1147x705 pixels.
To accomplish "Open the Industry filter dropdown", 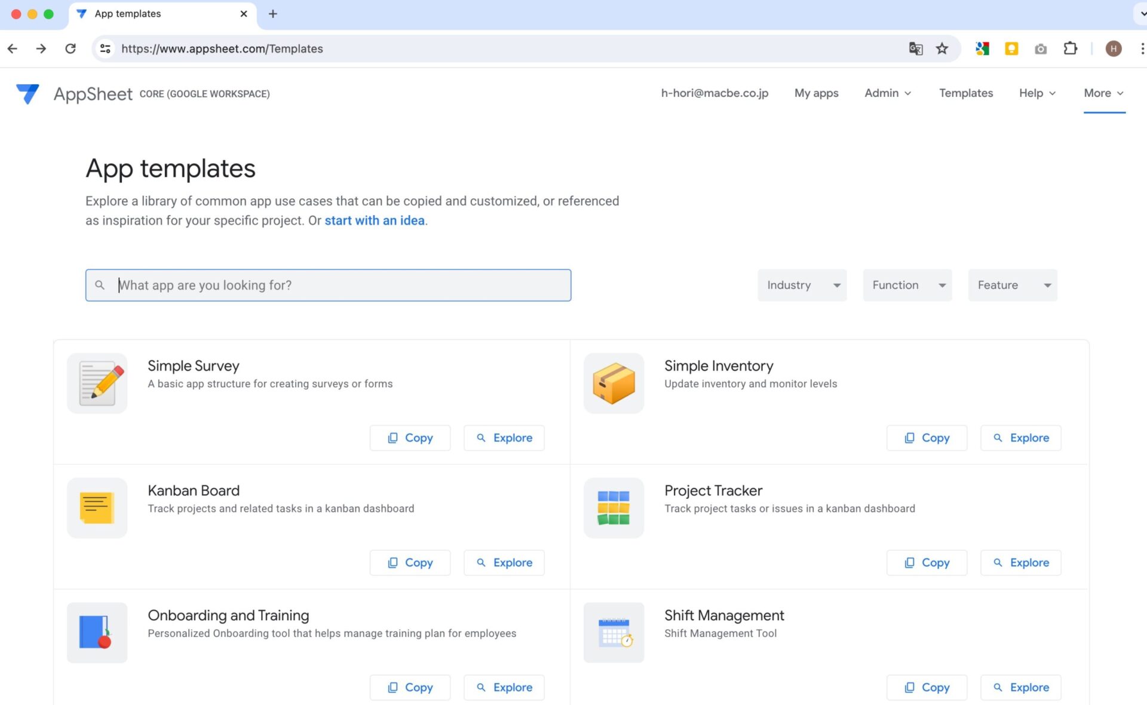I will pos(802,285).
